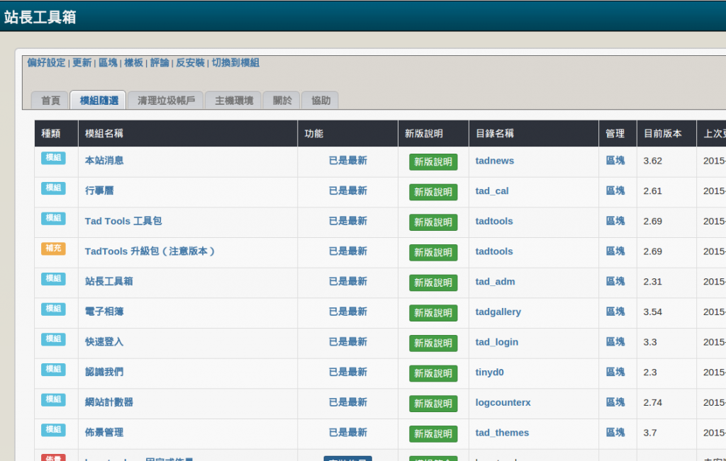726x461 pixels.
Task: Click 切換到模組 in top menu
Action: click(x=235, y=63)
